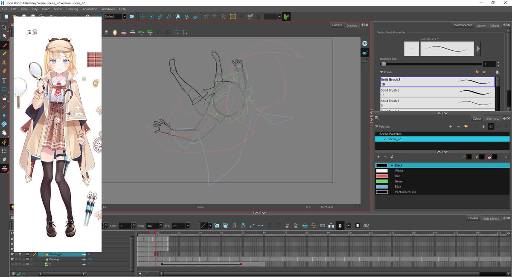Screen dimensions: 512x277
Task: Toggle the black square view mode icon in the timeline toolbar
Action: (x=340, y=225)
